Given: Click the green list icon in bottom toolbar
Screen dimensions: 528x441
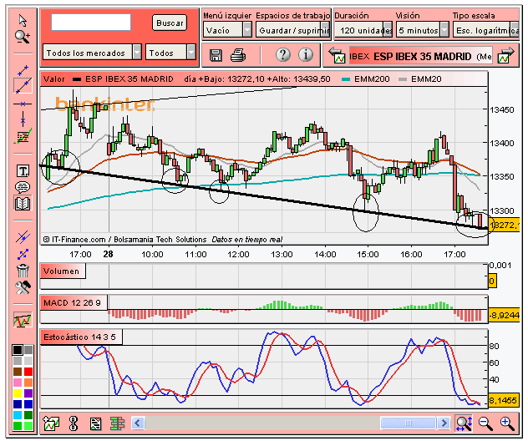Looking at the screenshot, I should (117, 423).
